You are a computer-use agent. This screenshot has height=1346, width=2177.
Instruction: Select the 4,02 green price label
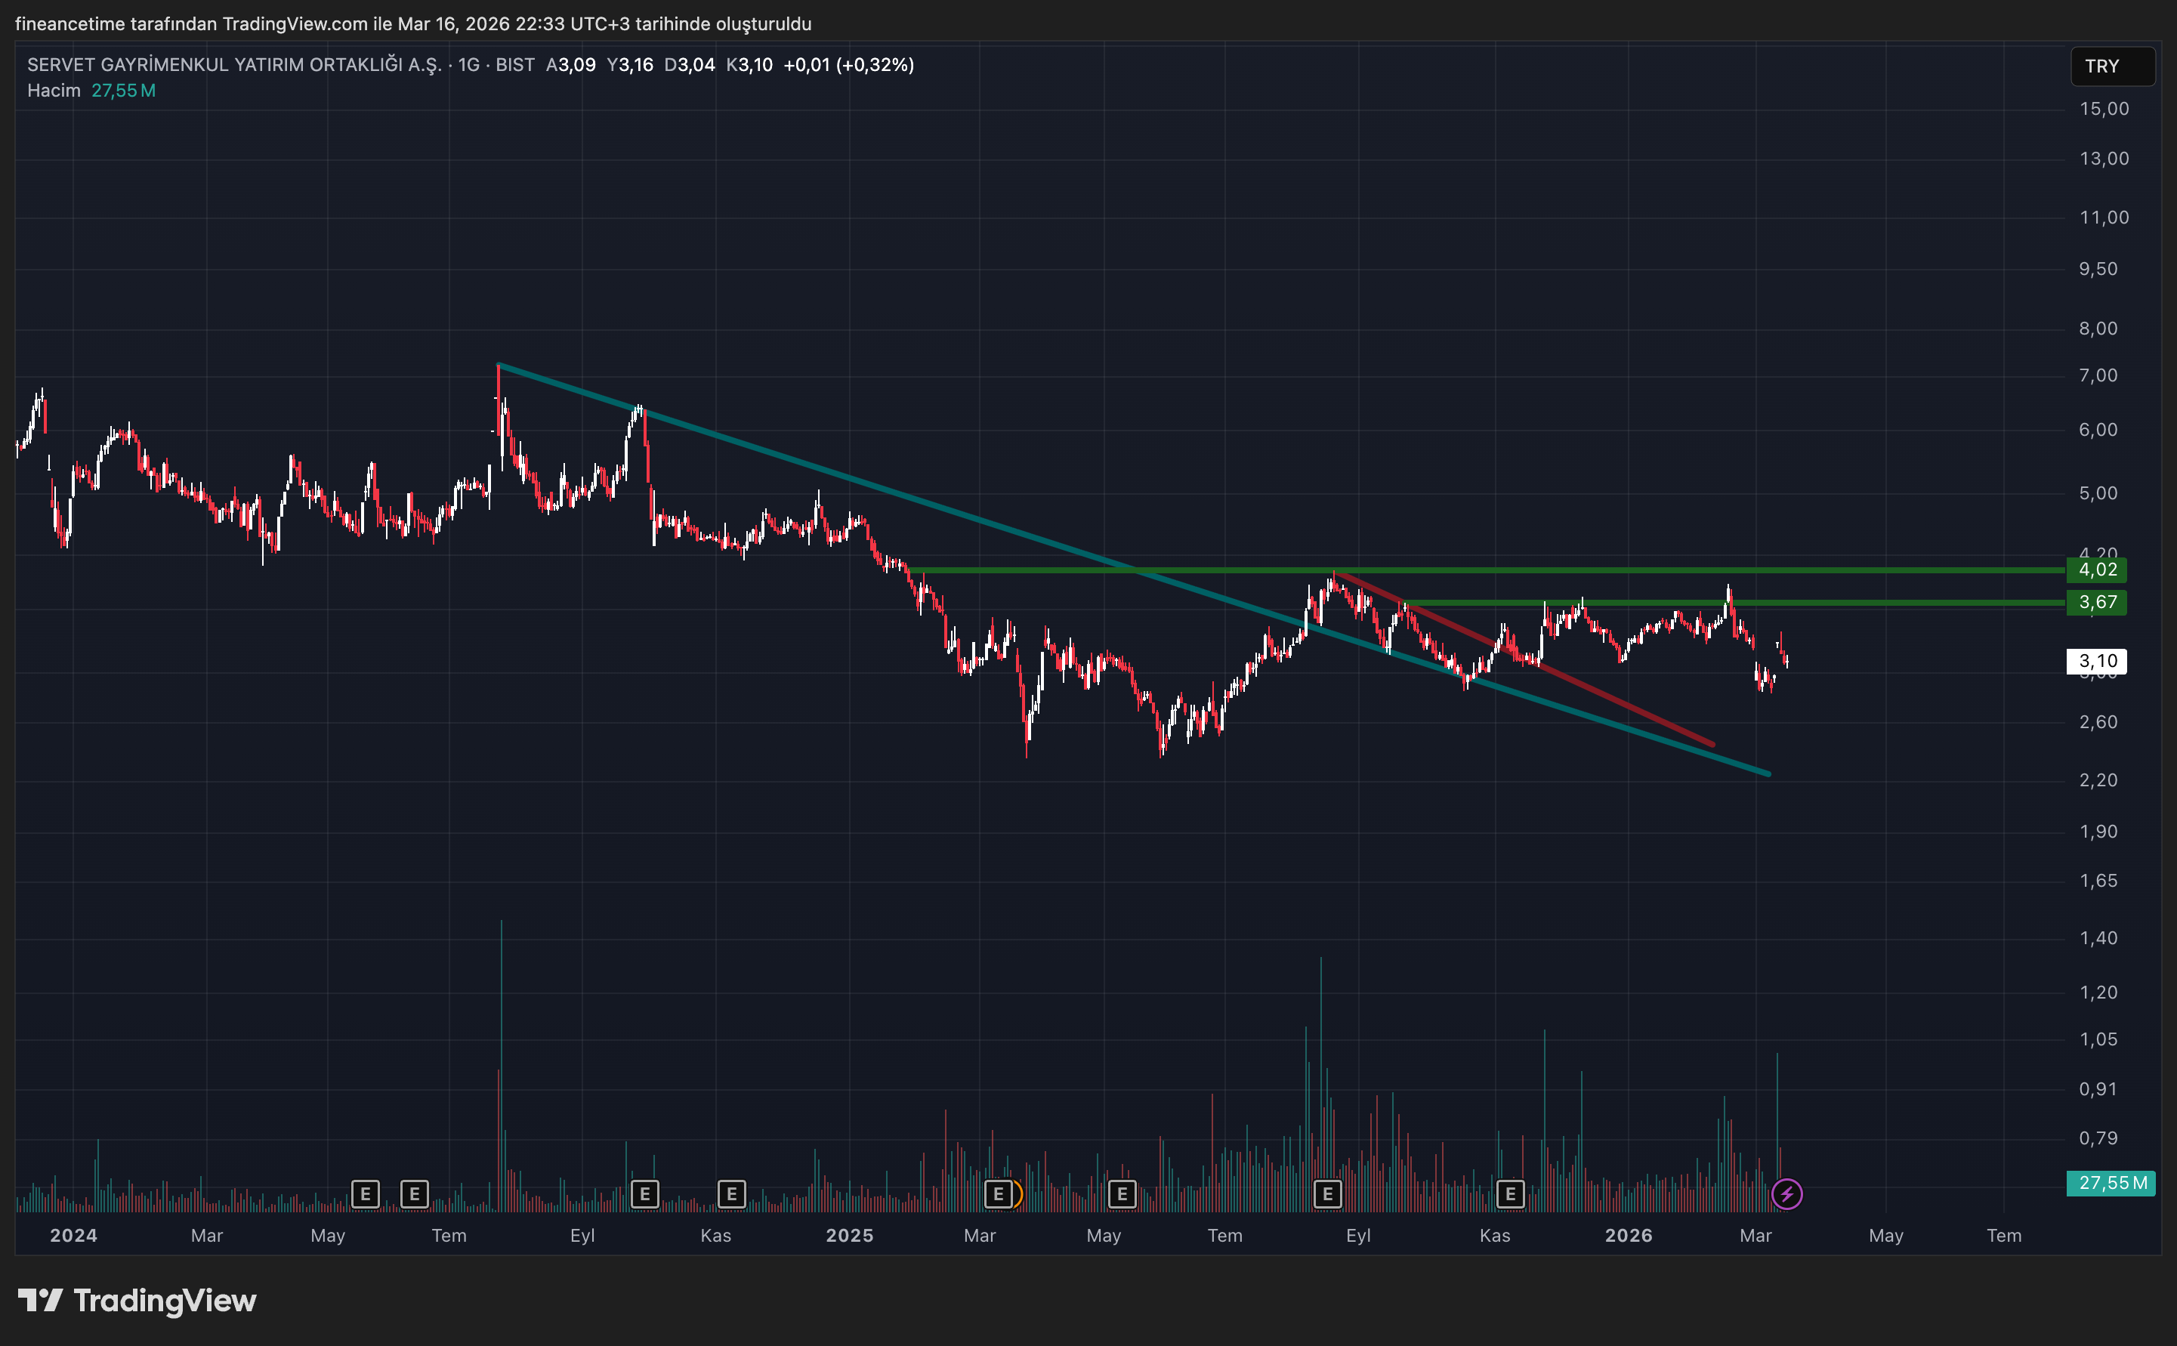tap(2097, 570)
